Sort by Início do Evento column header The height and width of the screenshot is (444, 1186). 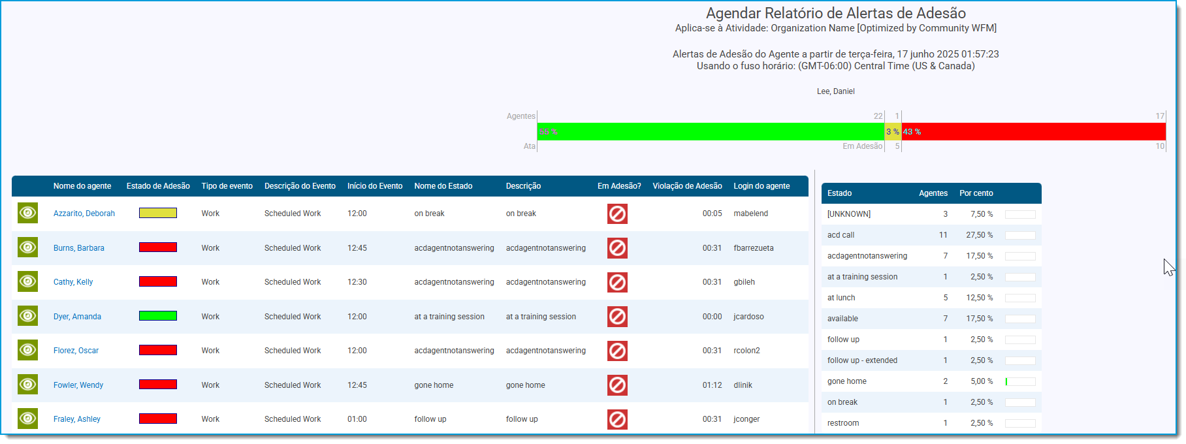375,186
